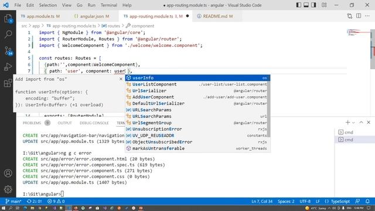Viewport: 375px width, 211px height.
Task: Split the editor right
Action: [359, 16]
